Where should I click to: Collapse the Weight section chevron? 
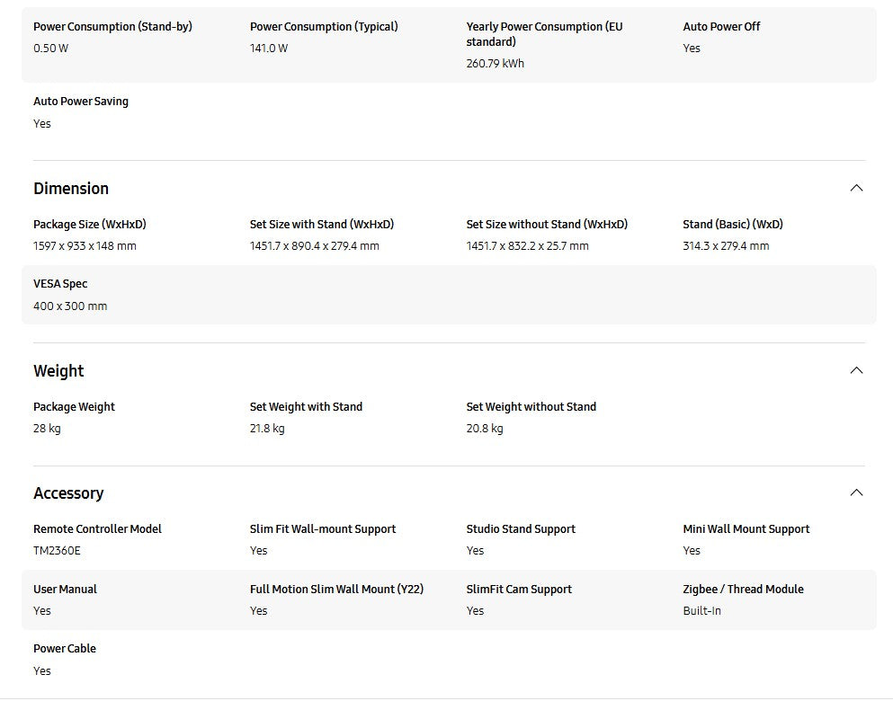856,370
